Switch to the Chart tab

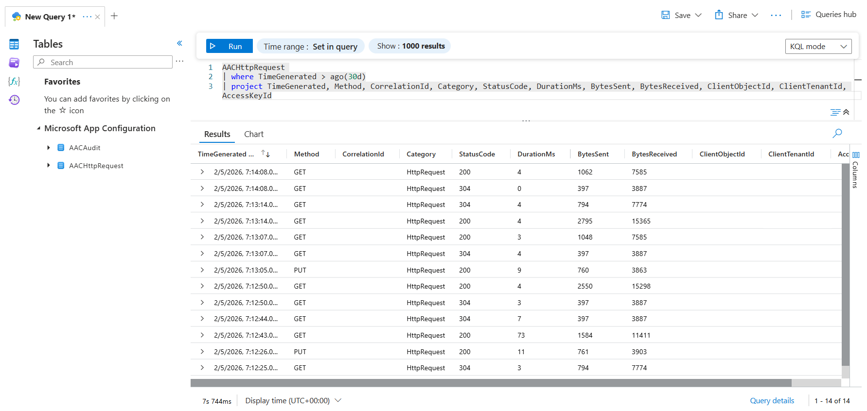click(x=253, y=134)
